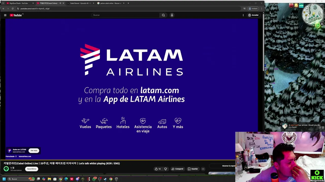Click the Acceder sign-in button

[x=253, y=15]
